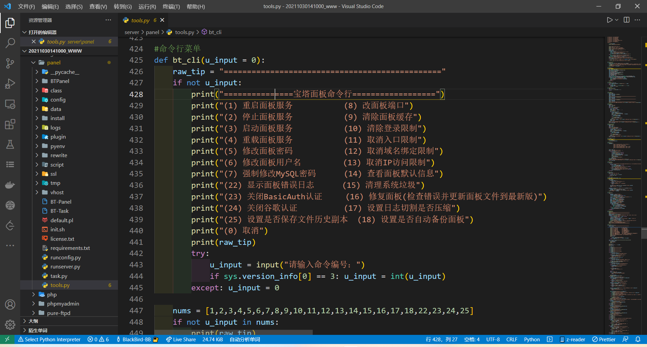The width and height of the screenshot is (647, 347).
Task: Click the minimap code overview
Action: click(x=623, y=185)
